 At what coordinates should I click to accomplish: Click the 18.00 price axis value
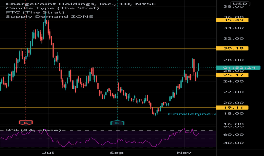[x=233, y=113]
